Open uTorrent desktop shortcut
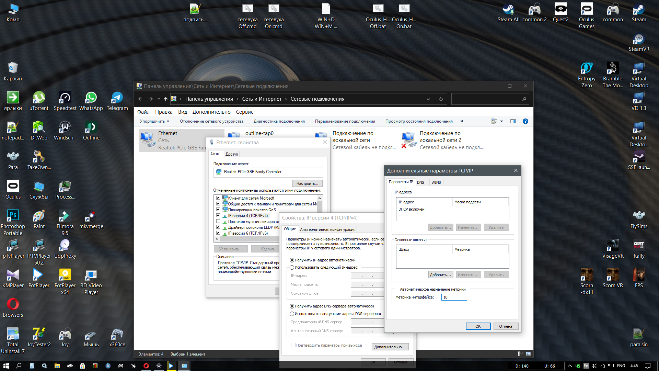This screenshot has height=371, width=659. [39, 98]
